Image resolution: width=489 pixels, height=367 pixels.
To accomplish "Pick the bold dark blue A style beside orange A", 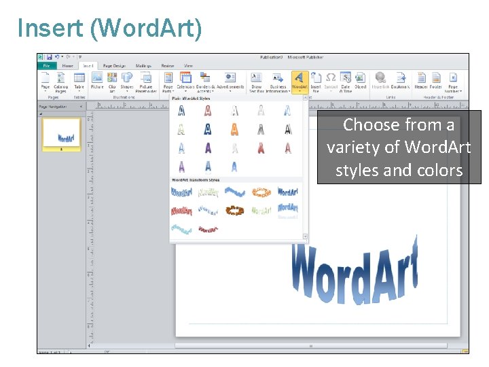I will (208, 129).
